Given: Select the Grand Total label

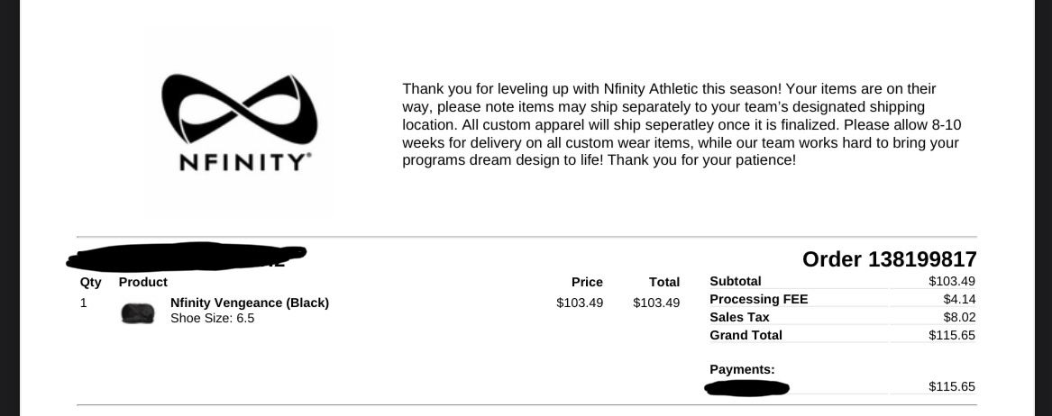Looking at the screenshot, I should pos(746,335).
